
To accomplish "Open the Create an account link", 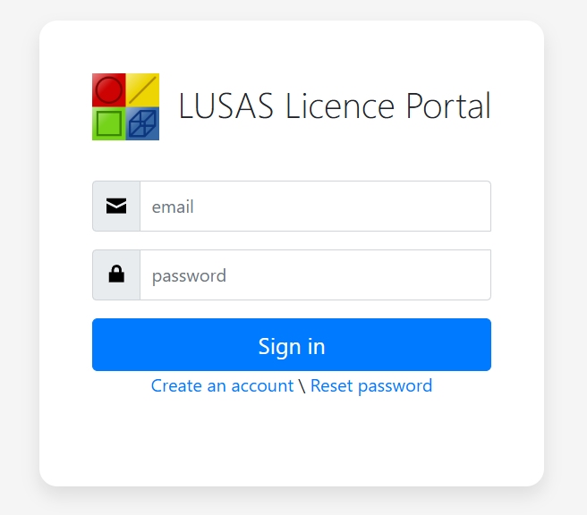I will click(223, 385).
